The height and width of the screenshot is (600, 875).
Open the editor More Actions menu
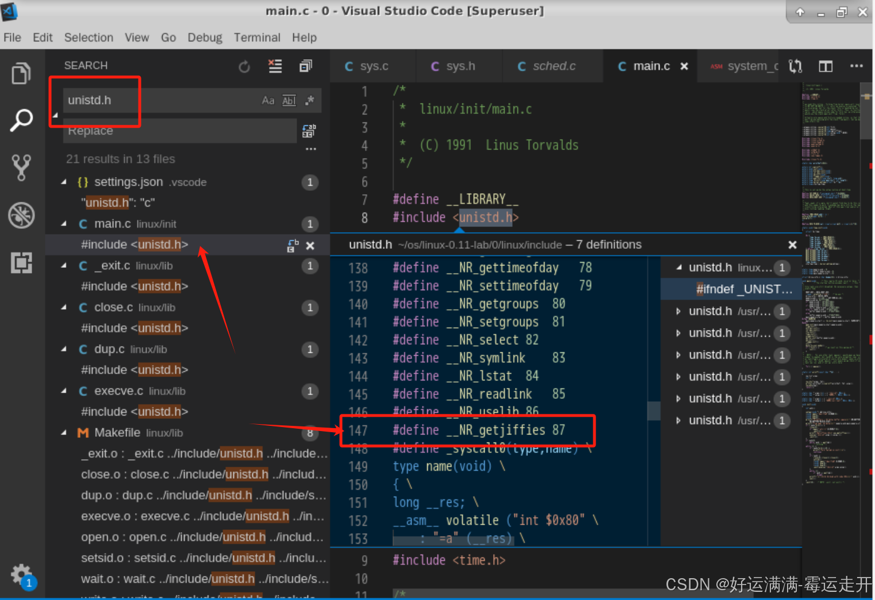tap(857, 66)
